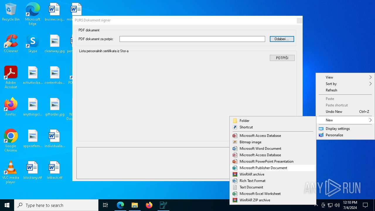Select appearfem image file on desktop
Viewport: 375px width, 211px height.
tap(33, 139)
